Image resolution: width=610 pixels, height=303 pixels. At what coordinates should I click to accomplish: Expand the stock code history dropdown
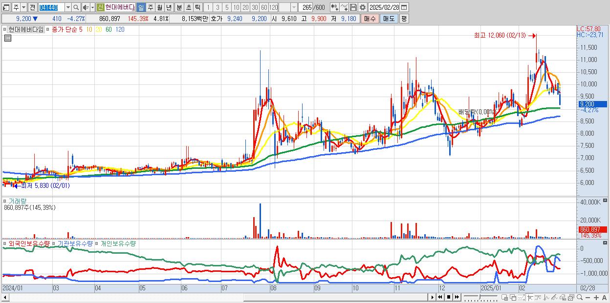pyautogui.click(x=68, y=7)
